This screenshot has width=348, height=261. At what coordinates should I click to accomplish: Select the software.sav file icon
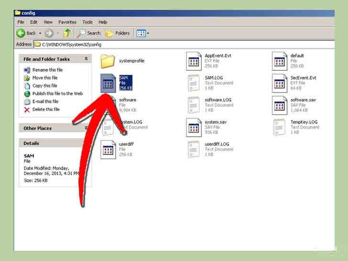coord(280,105)
